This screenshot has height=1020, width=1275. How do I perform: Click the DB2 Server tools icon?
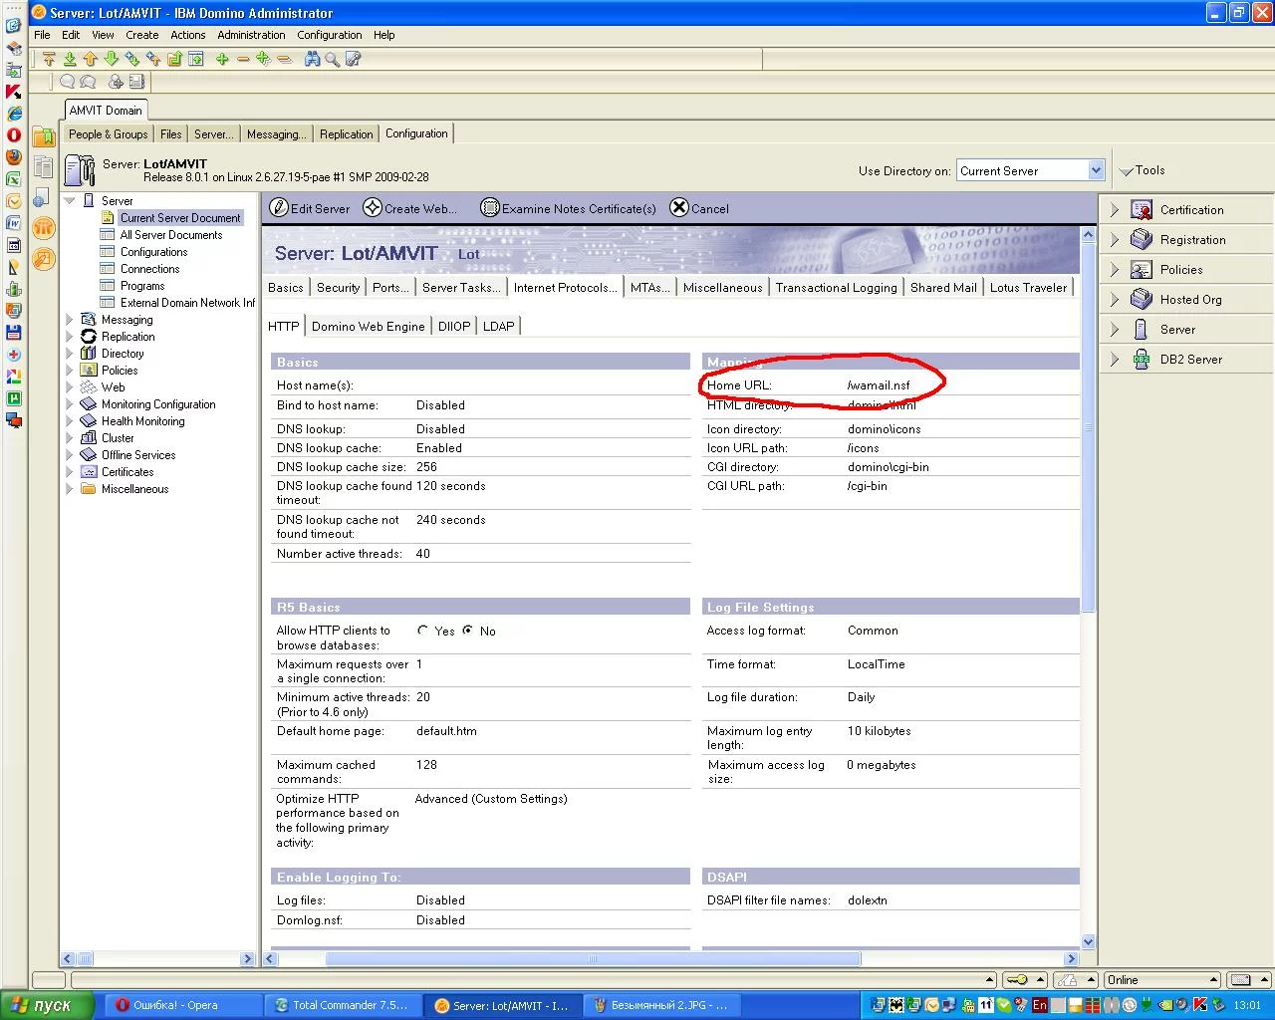(x=1142, y=360)
